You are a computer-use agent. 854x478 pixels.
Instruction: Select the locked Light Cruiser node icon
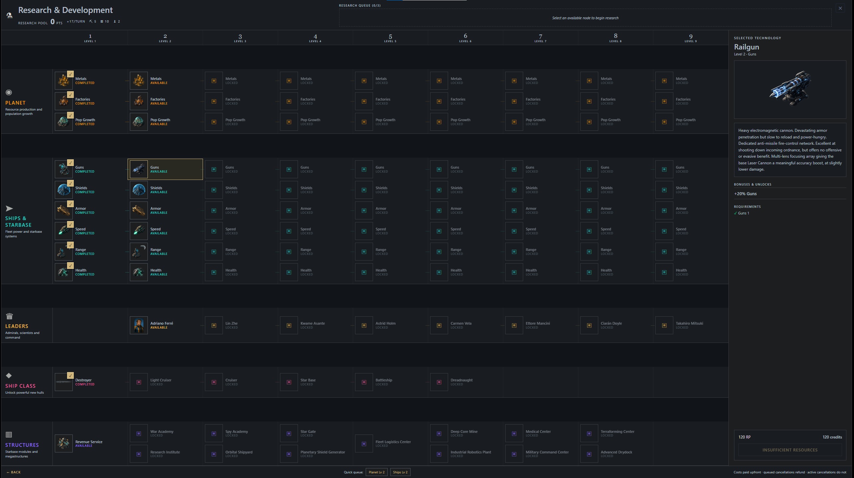point(139,382)
